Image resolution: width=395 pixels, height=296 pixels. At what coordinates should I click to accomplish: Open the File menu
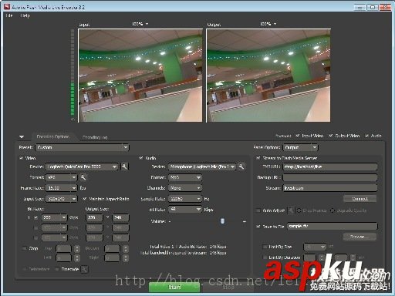point(9,15)
